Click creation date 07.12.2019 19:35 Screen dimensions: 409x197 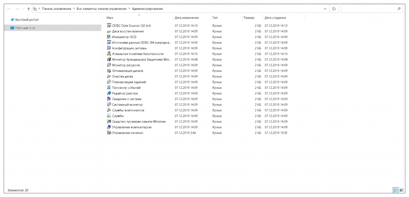[x=276, y=133]
